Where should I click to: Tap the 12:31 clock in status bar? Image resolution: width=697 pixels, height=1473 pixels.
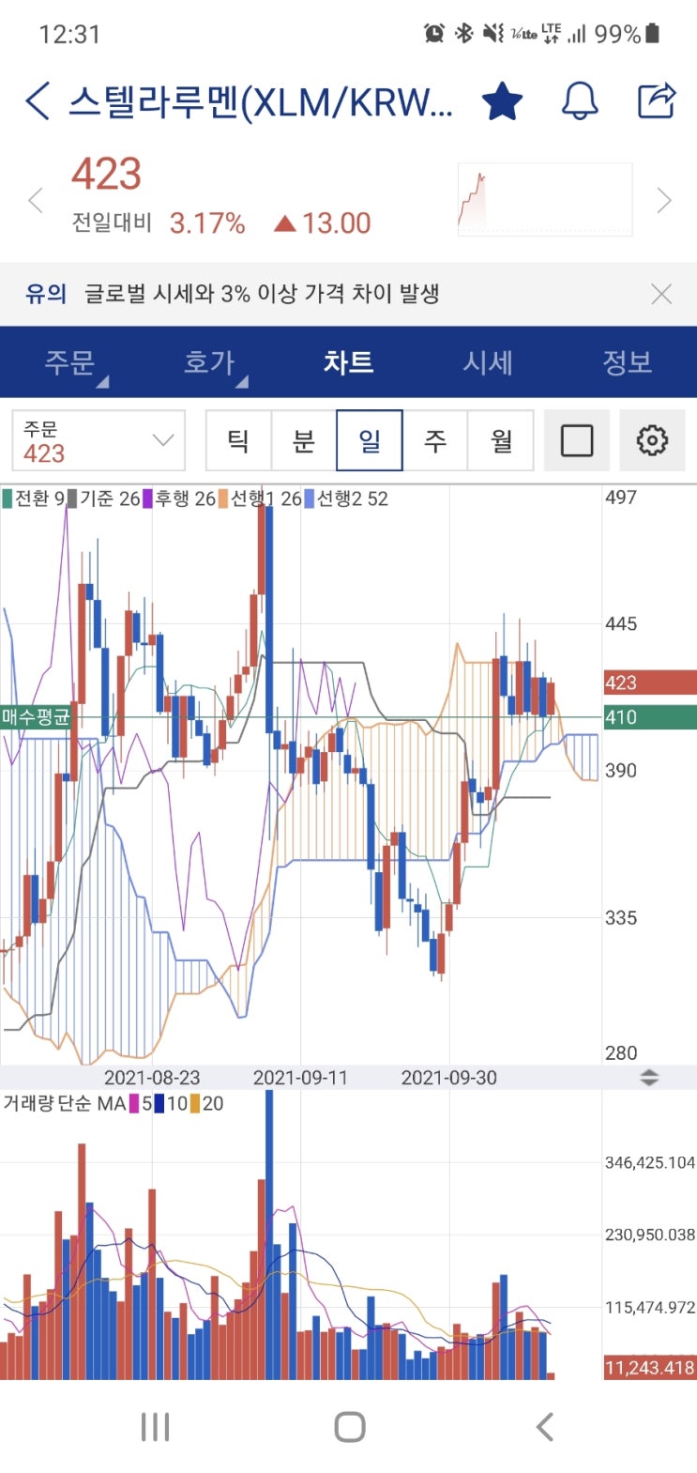[69, 35]
